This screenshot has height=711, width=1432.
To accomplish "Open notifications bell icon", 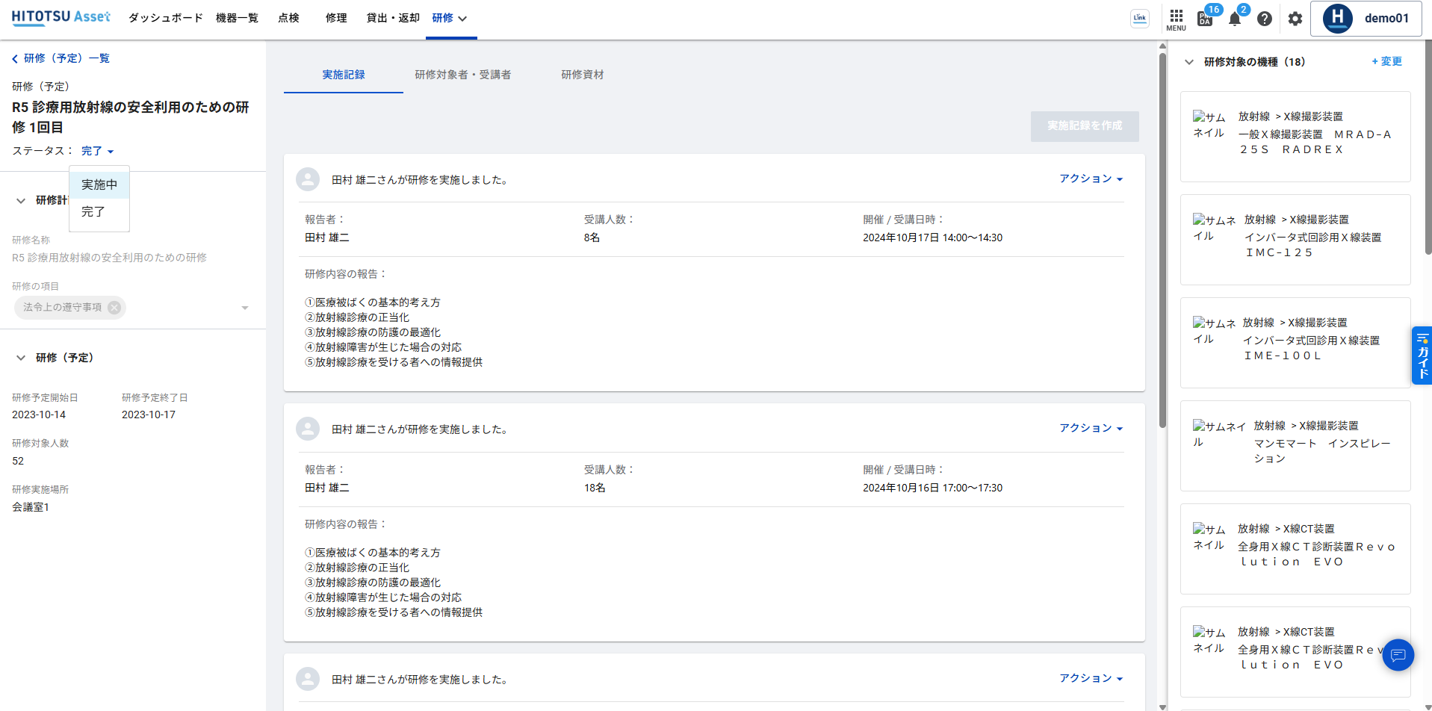I will click(1235, 19).
